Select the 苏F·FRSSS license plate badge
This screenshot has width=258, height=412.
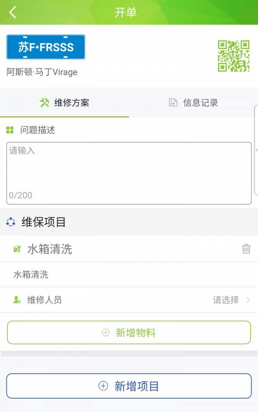(46, 47)
